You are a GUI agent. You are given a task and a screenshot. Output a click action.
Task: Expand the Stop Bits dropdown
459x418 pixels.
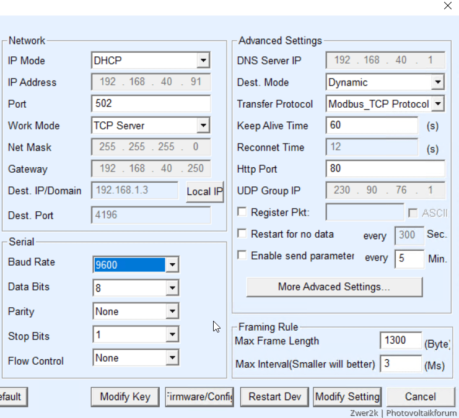point(172,336)
